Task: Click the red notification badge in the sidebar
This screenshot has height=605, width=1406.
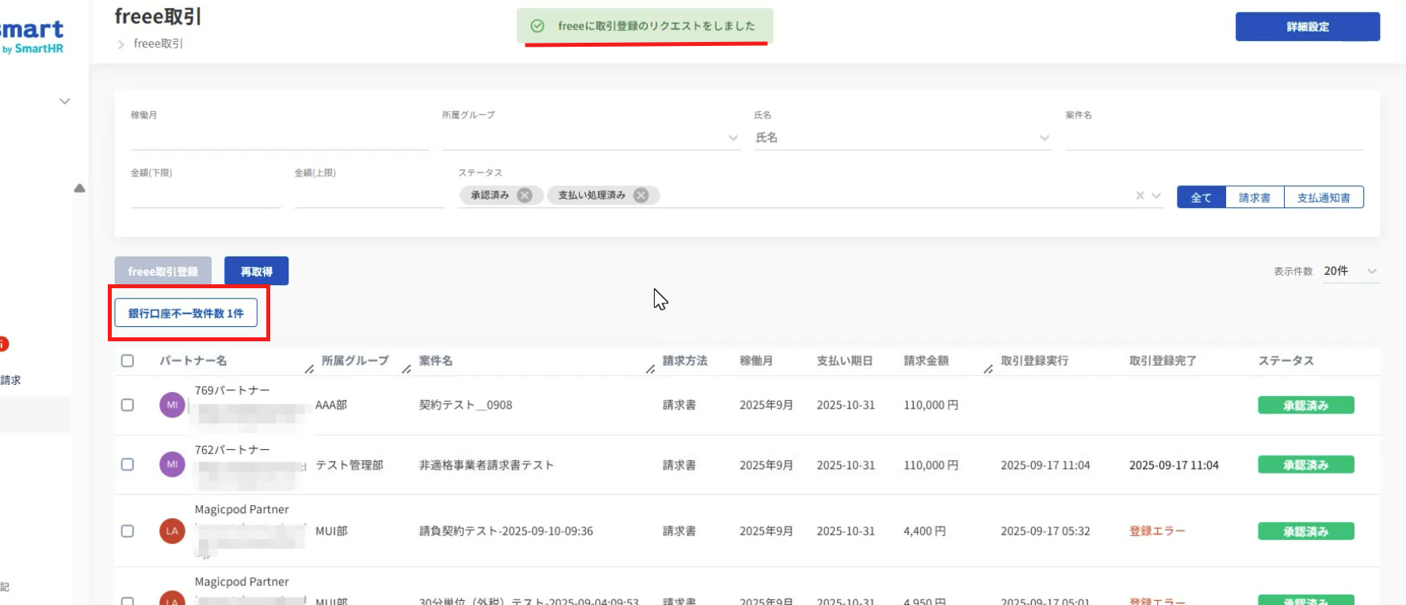Action: pos(3,344)
